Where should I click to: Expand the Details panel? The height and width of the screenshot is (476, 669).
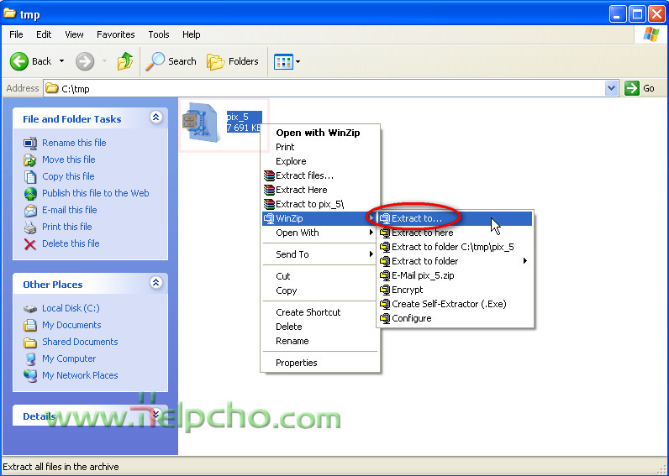[156, 414]
